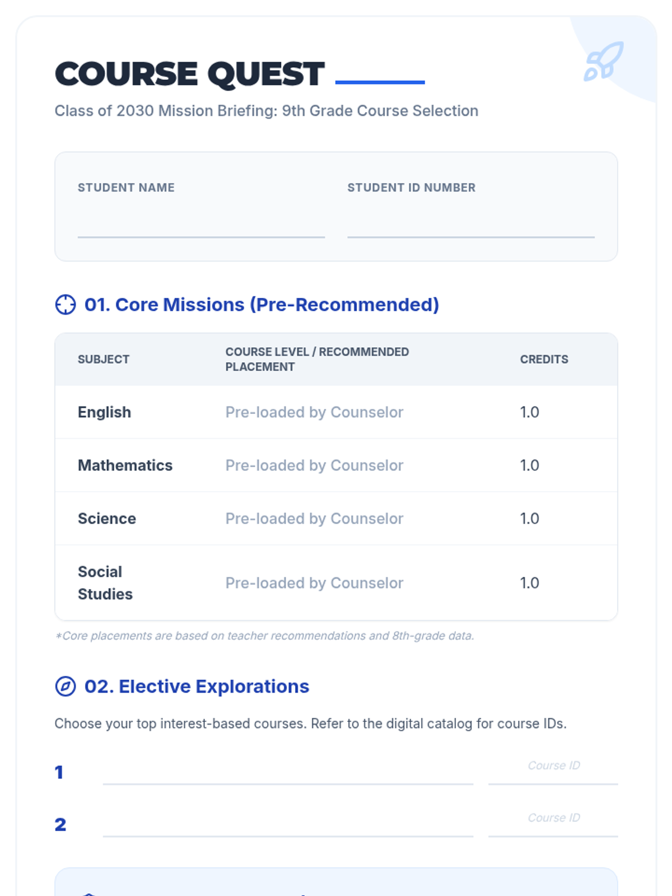The image size is (672, 896).
Task: Click the COURSE QUEST title
Action: 190,74
